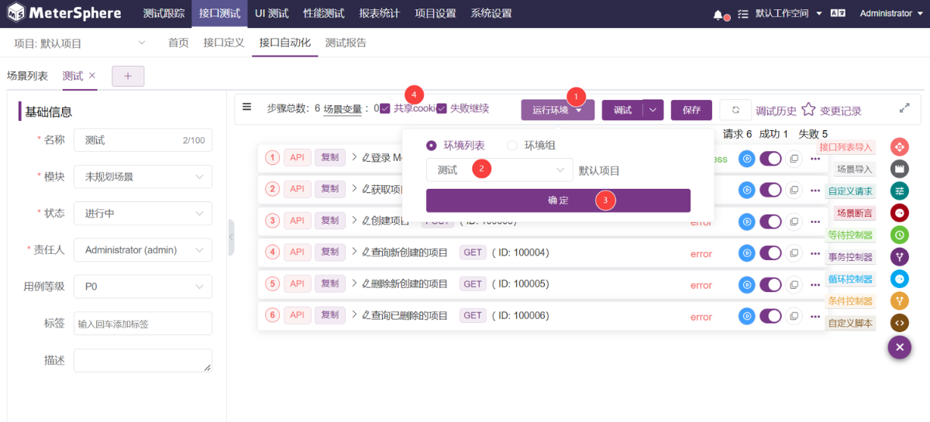Click the 循环控制器 blue round icon
Image resolution: width=930 pixels, height=422 pixels.
[899, 279]
